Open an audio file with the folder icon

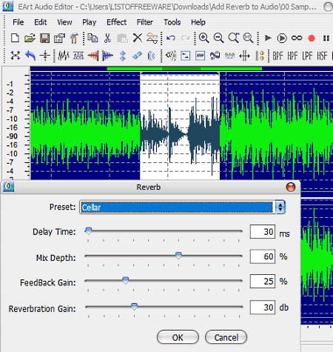point(30,39)
